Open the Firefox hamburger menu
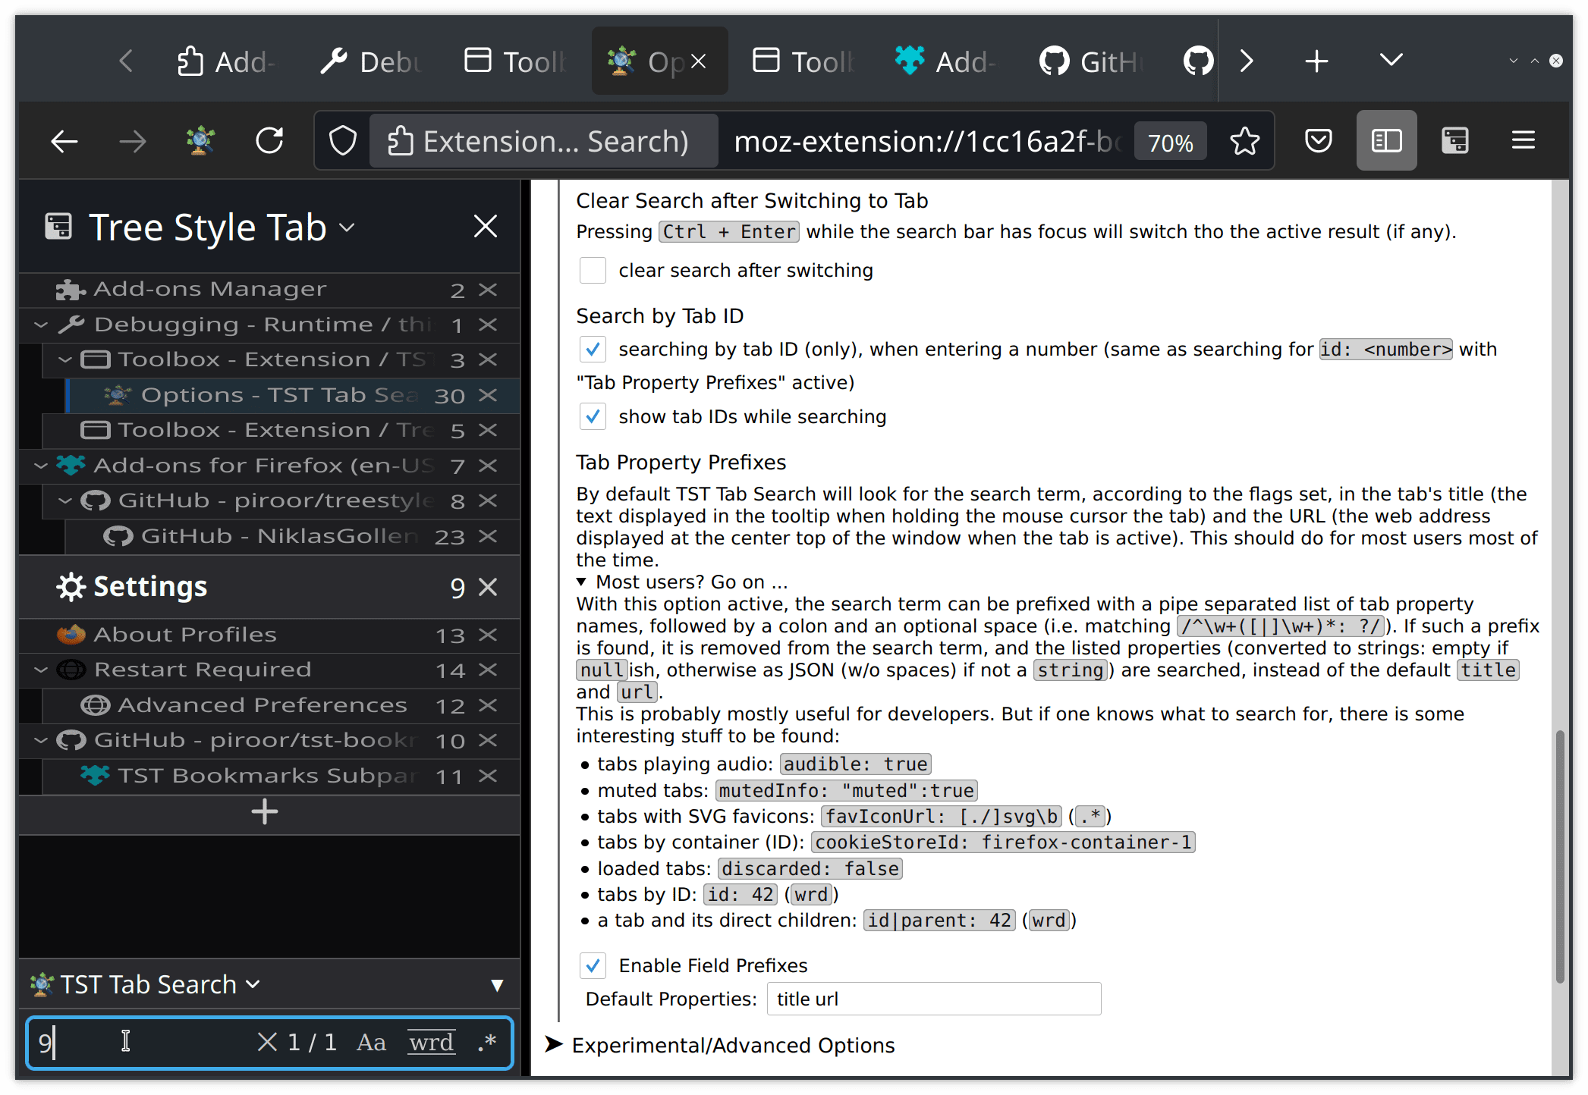This screenshot has height=1095, width=1588. tap(1523, 141)
